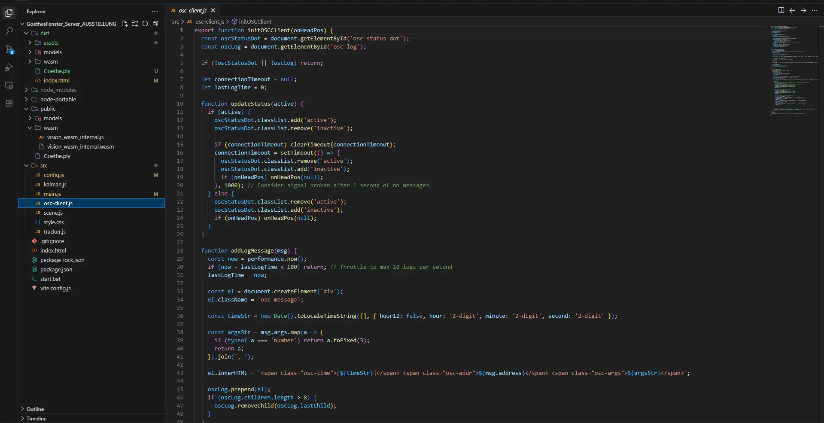Open the Explorer views and more actions menu

[x=155, y=12]
